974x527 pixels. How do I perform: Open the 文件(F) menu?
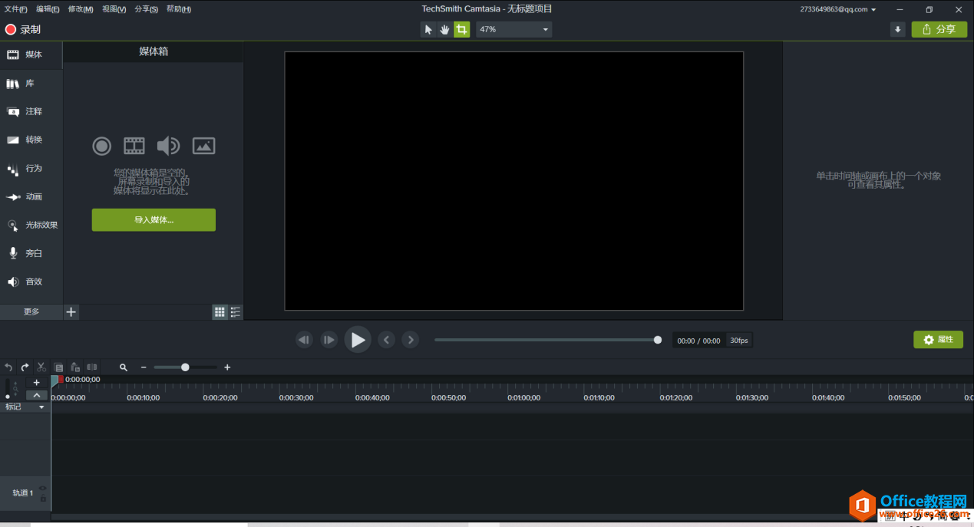pos(15,9)
